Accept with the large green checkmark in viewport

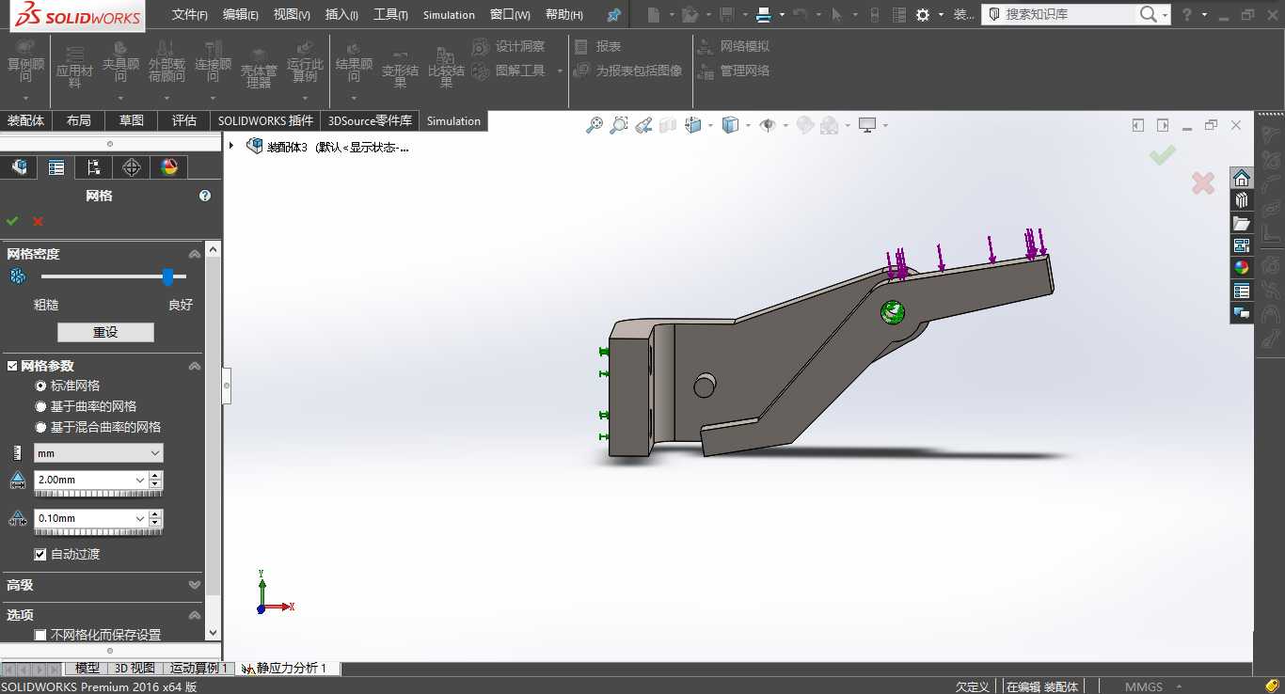pyautogui.click(x=1163, y=155)
